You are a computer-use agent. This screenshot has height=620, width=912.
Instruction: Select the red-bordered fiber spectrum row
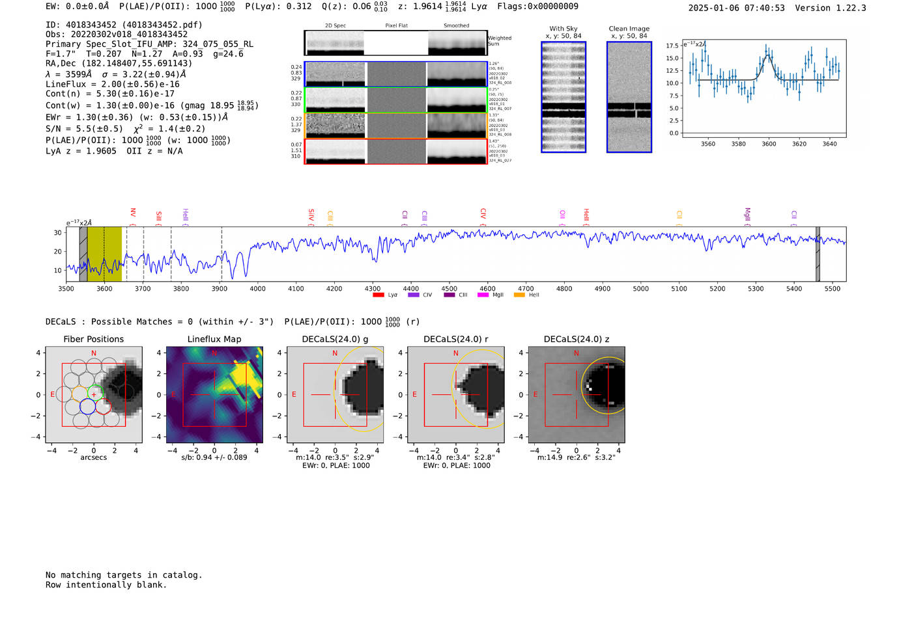tap(395, 152)
